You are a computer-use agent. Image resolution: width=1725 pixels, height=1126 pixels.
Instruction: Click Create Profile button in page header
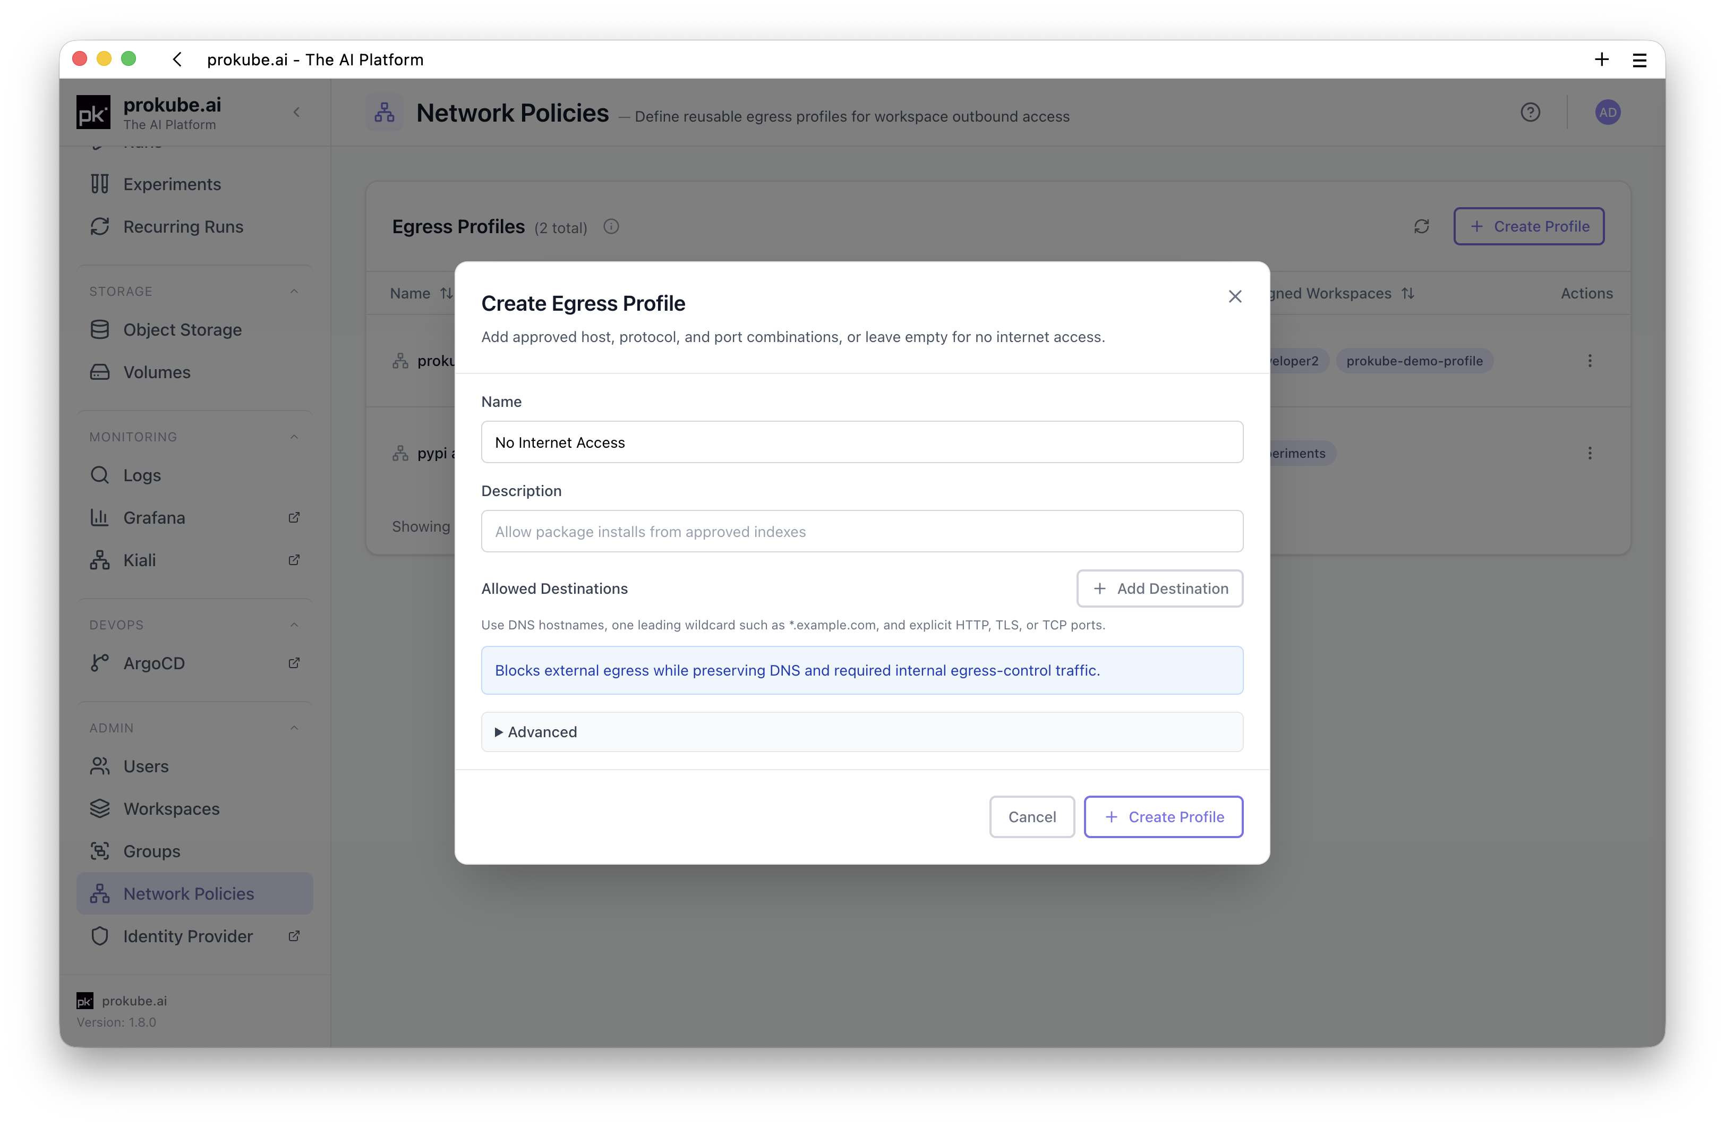pos(1528,226)
